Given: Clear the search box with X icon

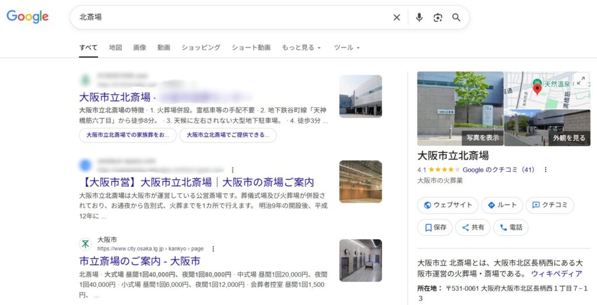Looking at the screenshot, I should coord(396,17).
